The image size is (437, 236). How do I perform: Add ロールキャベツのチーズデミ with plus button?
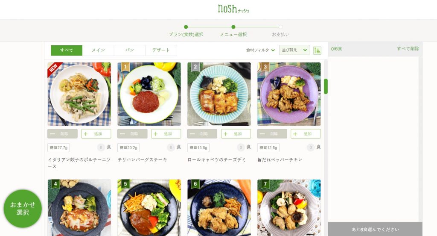pos(236,134)
